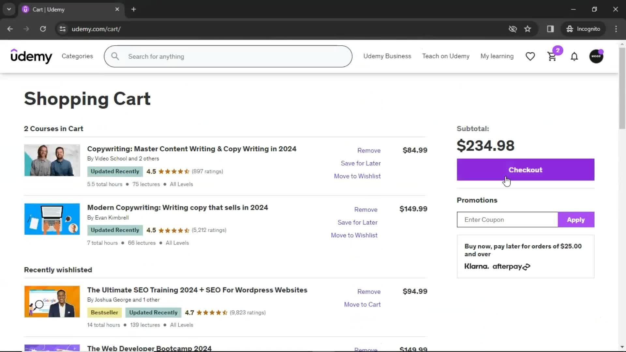626x352 pixels.
Task: Click the page vertical scrollbar thumb
Action: (622, 88)
